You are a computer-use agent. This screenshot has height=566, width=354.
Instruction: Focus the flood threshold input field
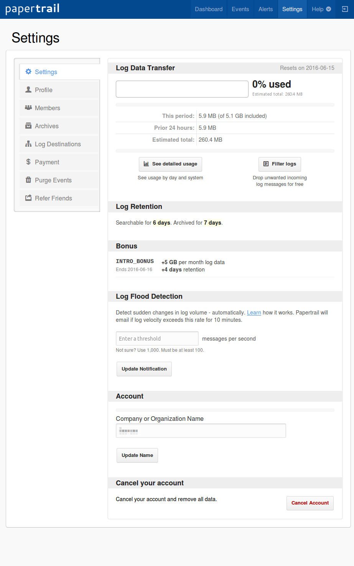pyautogui.click(x=157, y=339)
